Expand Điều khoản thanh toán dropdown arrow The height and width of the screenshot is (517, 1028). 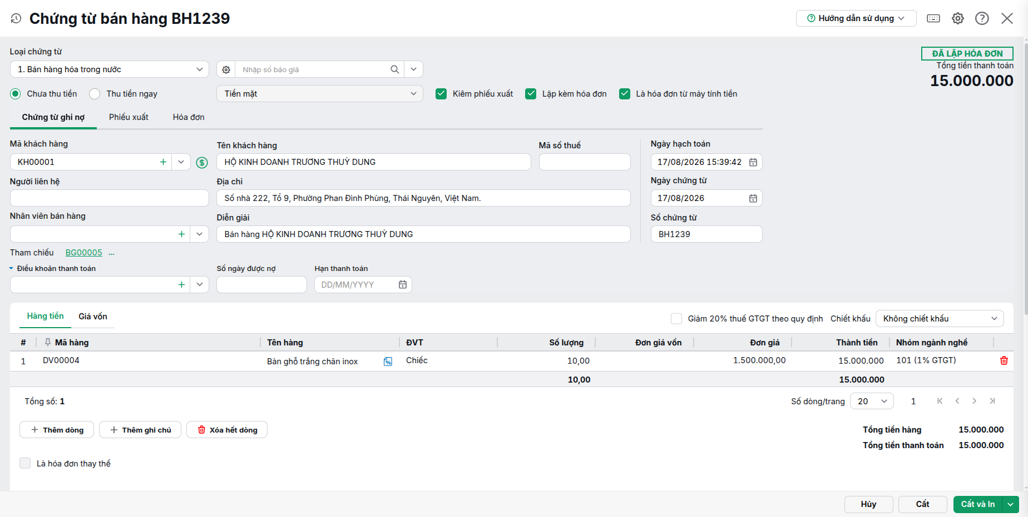pyautogui.click(x=199, y=284)
